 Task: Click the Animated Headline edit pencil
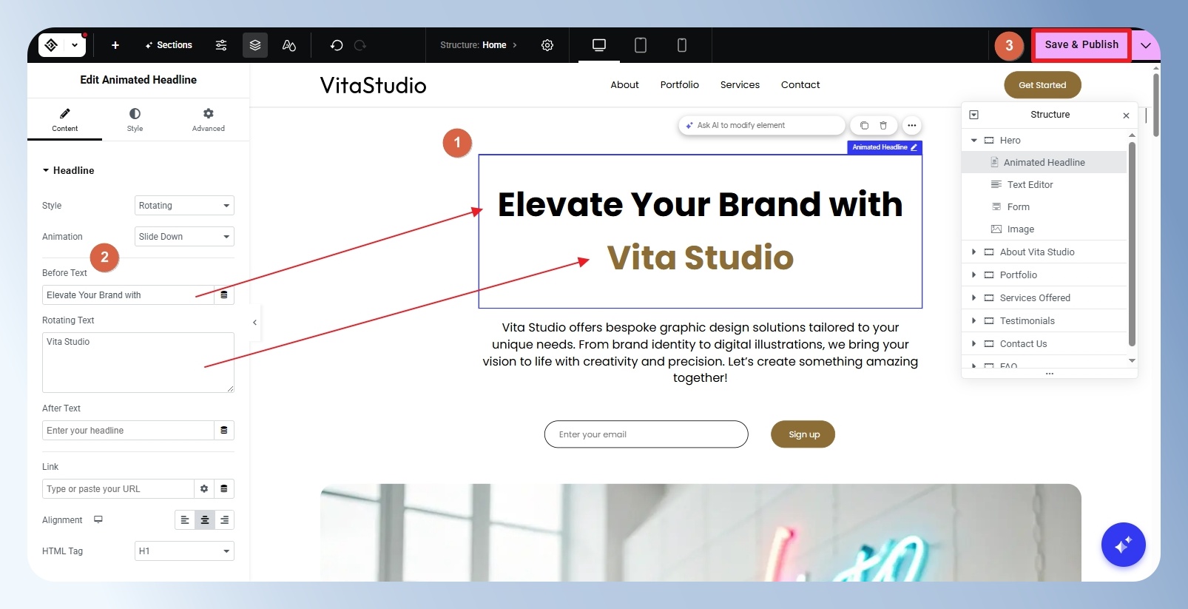click(x=914, y=147)
